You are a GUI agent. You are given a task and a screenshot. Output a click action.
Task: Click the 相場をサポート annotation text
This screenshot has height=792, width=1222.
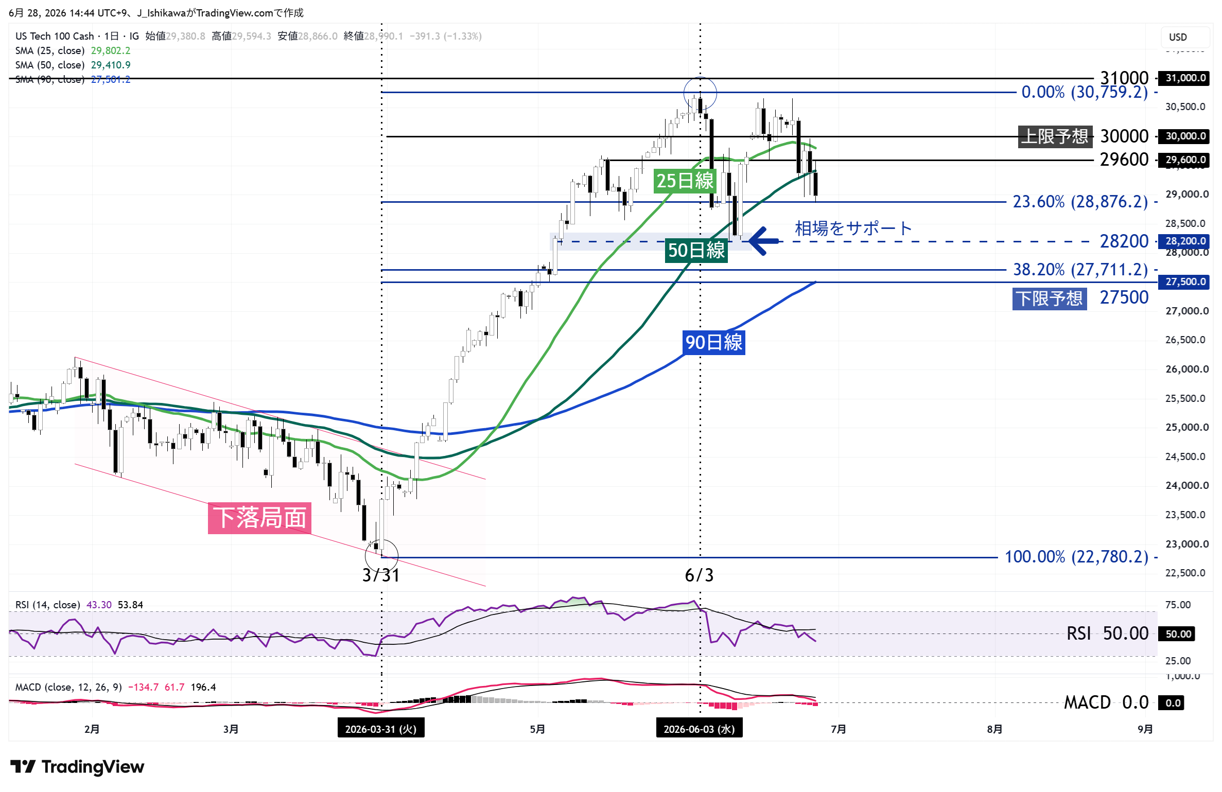click(853, 228)
